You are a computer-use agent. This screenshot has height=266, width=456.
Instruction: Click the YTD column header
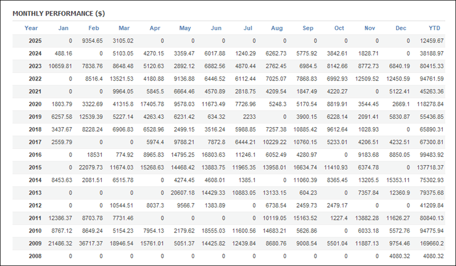(435, 28)
